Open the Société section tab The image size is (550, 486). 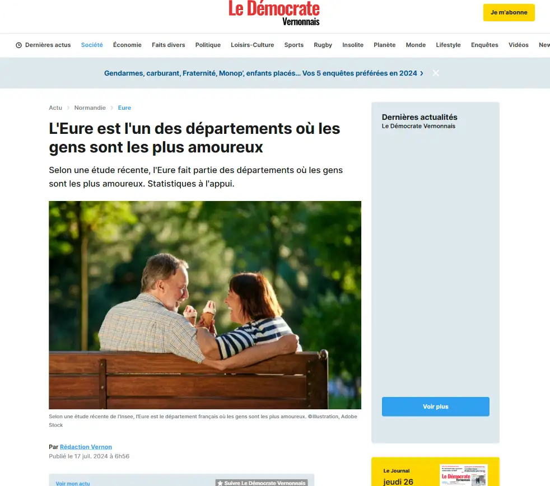[x=92, y=45]
